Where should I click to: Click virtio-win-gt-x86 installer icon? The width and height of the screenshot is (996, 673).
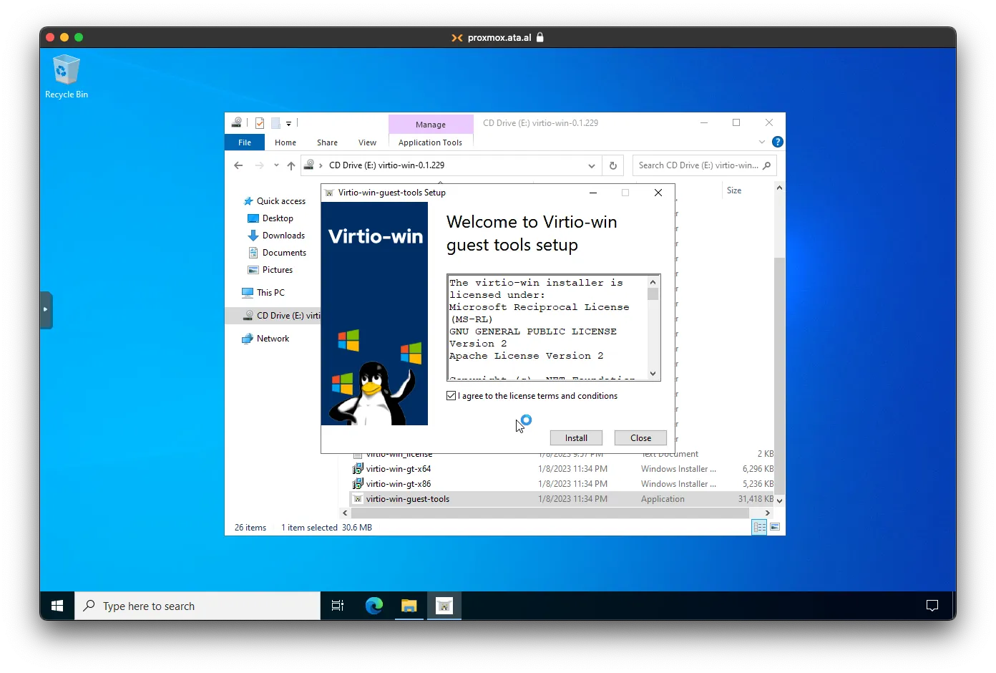[358, 484]
